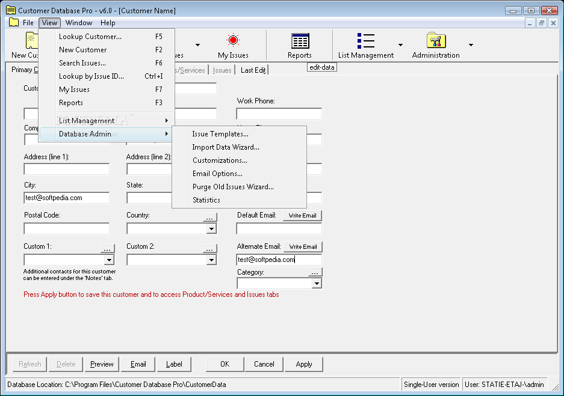Click the Work Phone input field

279,114
